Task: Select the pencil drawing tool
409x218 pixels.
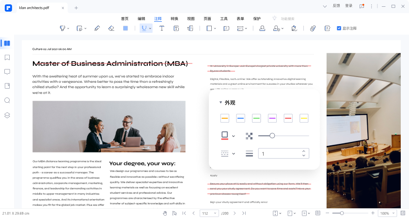Action: (97, 29)
